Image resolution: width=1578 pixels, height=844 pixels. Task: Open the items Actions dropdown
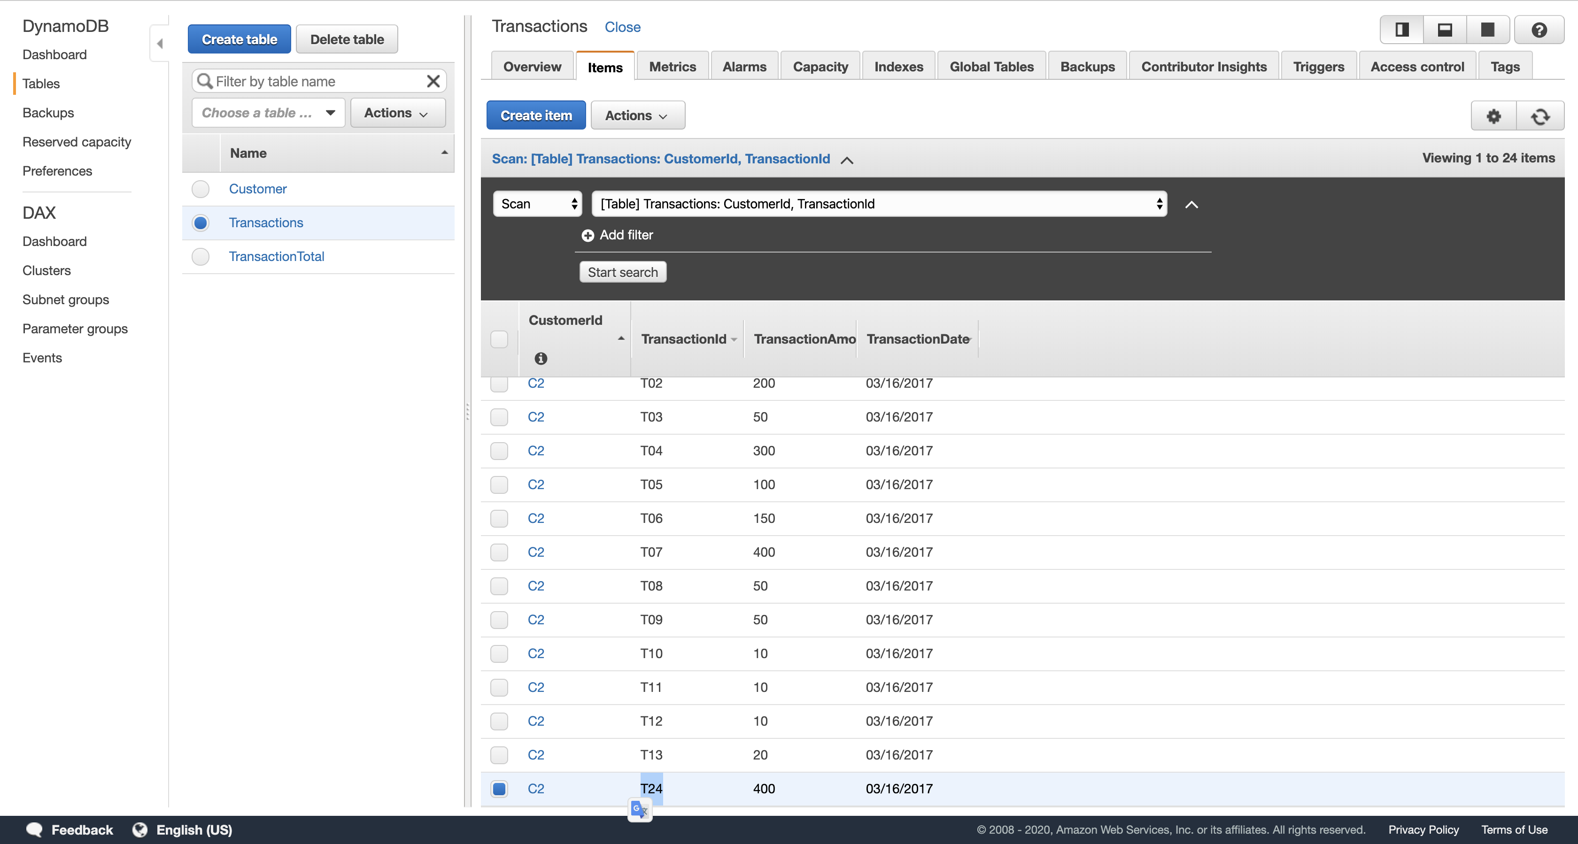tap(637, 116)
